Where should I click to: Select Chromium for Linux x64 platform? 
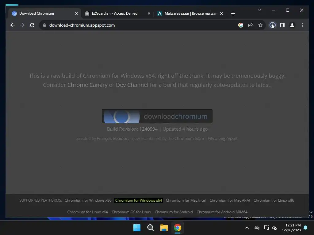(87, 212)
